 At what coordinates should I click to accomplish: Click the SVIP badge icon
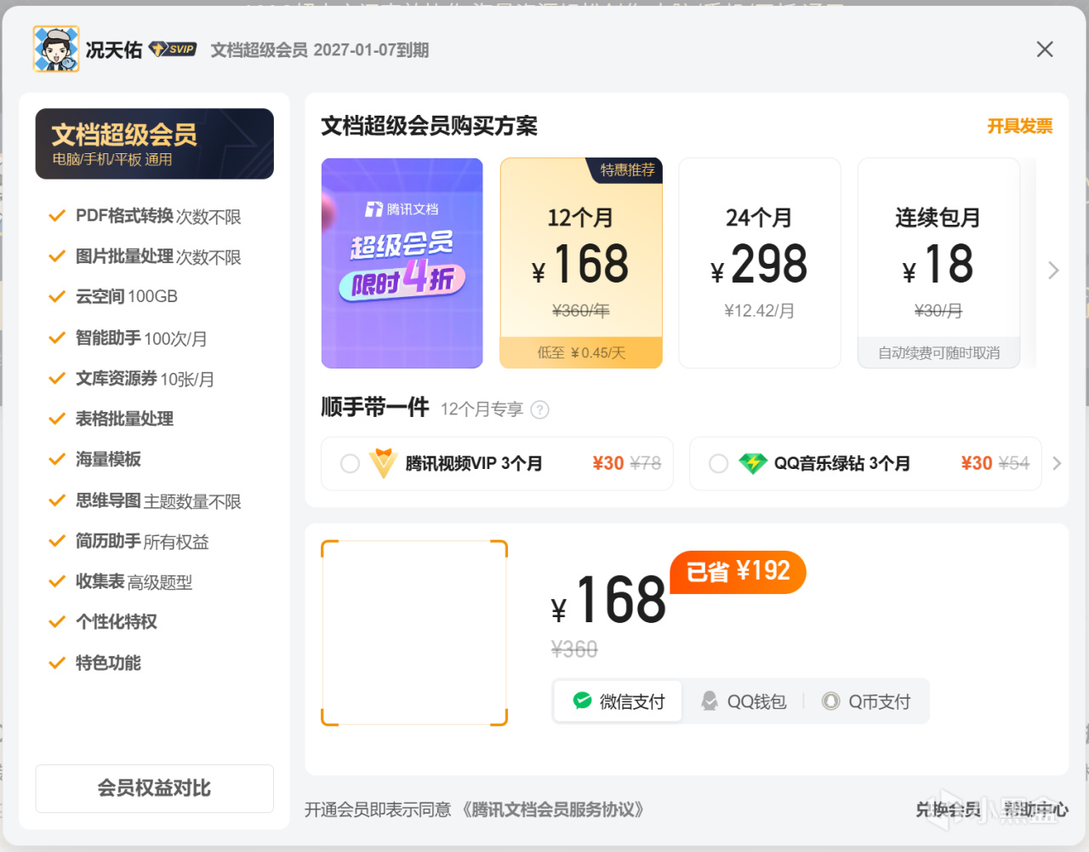(x=174, y=49)
